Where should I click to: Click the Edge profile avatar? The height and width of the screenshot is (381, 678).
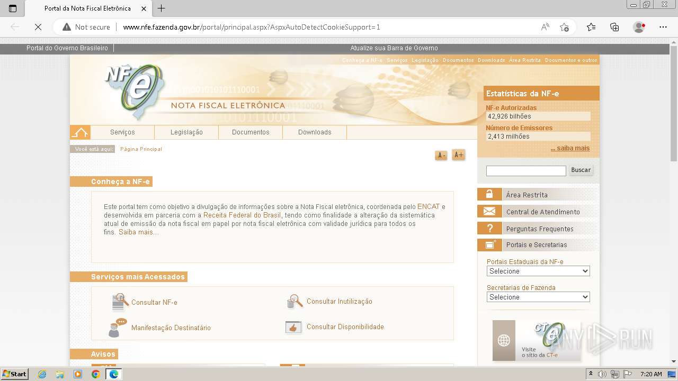click(x=639, y=27)
